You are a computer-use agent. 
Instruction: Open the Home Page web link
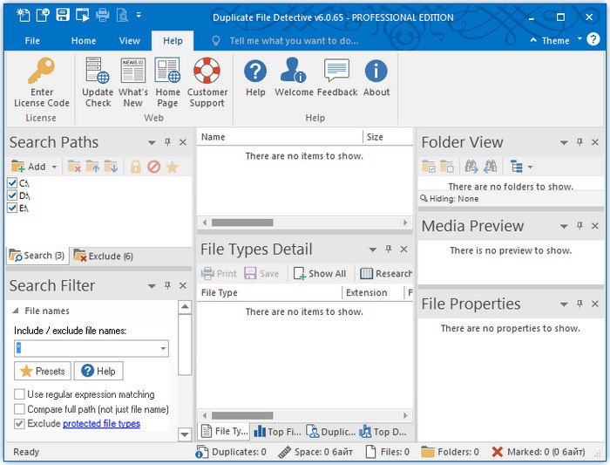click(167, 83)
